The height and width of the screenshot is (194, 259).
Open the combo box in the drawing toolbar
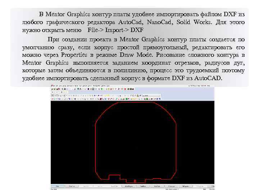pos(151,96)
